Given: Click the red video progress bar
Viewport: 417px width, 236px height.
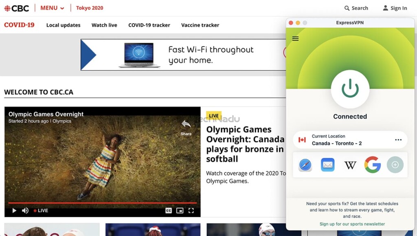Looking at the screenshot, I should coord(102,203).
